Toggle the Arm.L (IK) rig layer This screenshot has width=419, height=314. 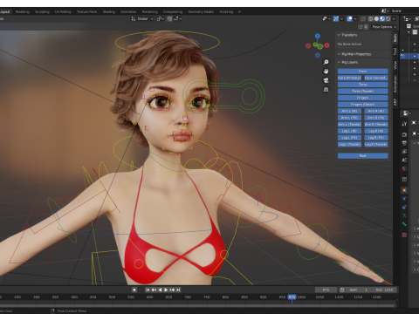pos(349,111)
